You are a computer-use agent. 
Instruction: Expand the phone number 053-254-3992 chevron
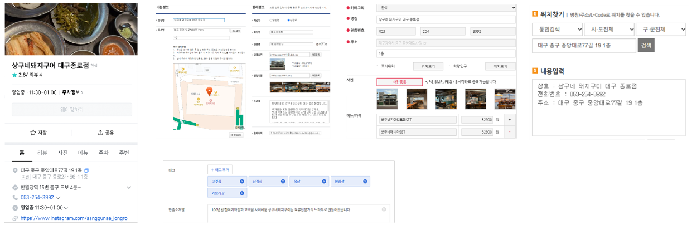pos(58,198)
